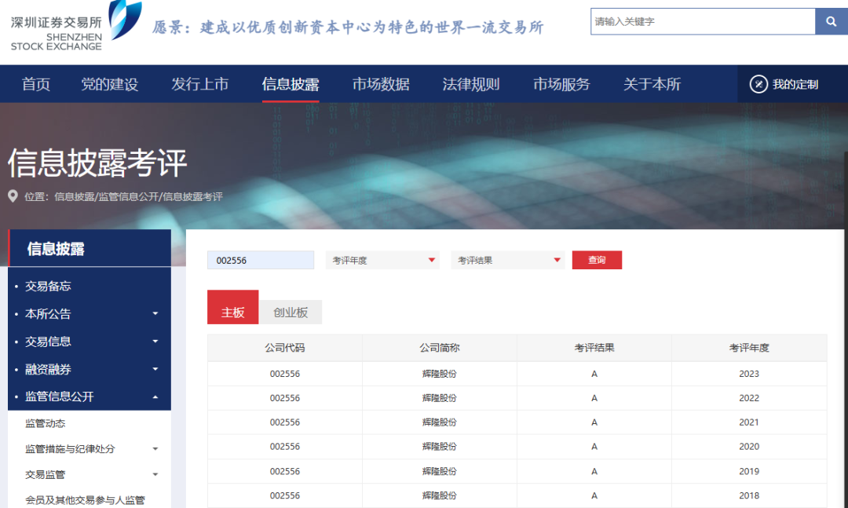Expand the 交易信息 sidebar section
This screenshot has height=508, width=848.
click(x=155, y=342)
